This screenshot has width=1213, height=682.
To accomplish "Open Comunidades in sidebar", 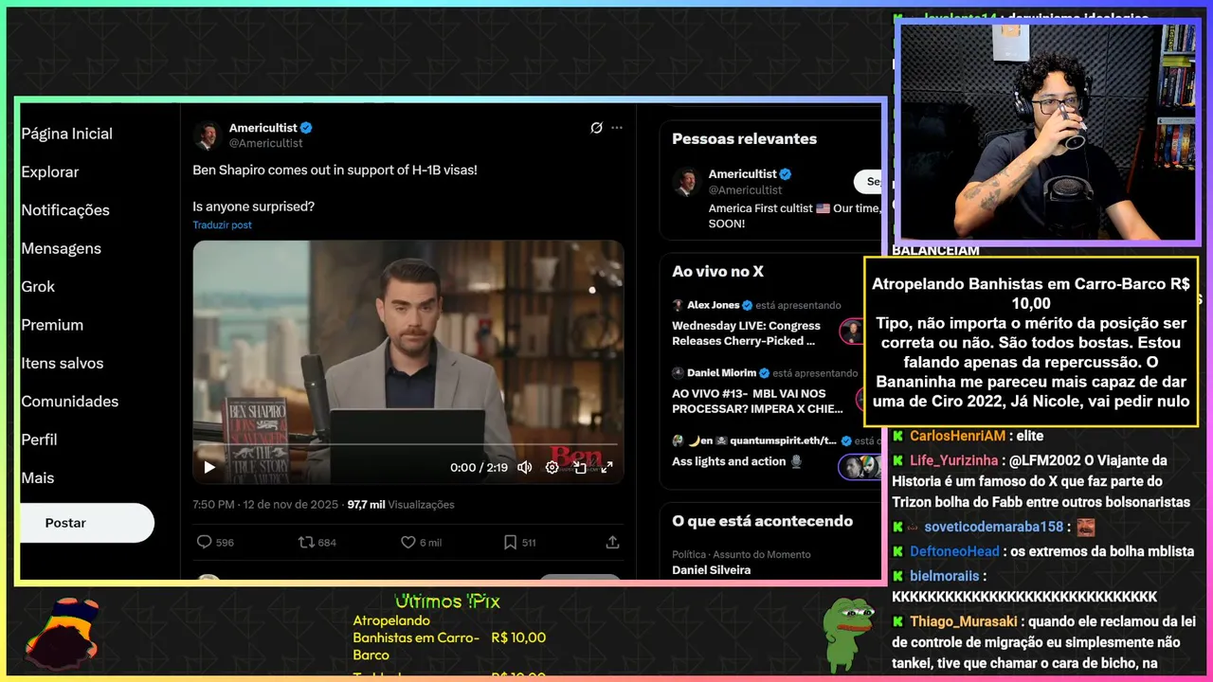I will (x=70, y=402).
